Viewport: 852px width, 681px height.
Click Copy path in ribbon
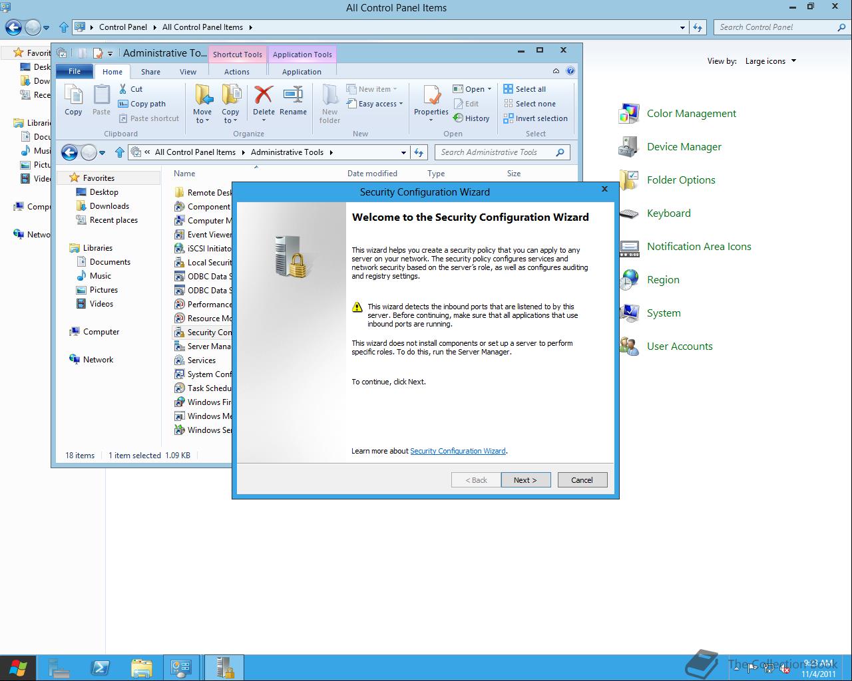[x=142, y=104]
